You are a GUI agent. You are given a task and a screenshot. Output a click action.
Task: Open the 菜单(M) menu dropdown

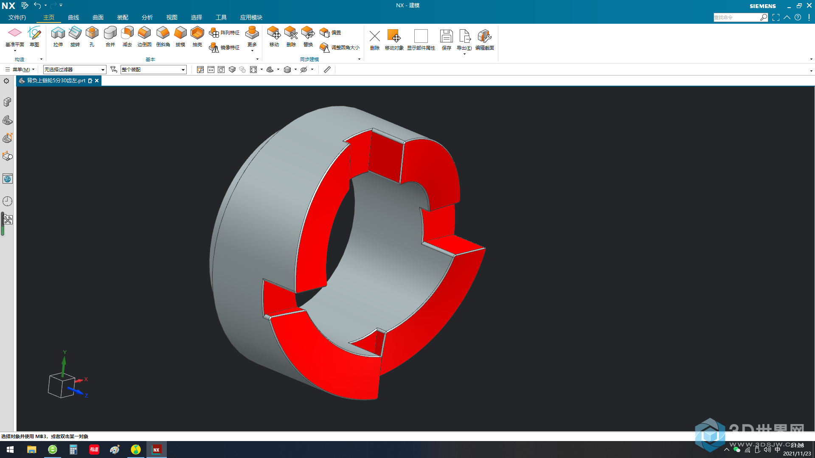click(x=20, y=70)
